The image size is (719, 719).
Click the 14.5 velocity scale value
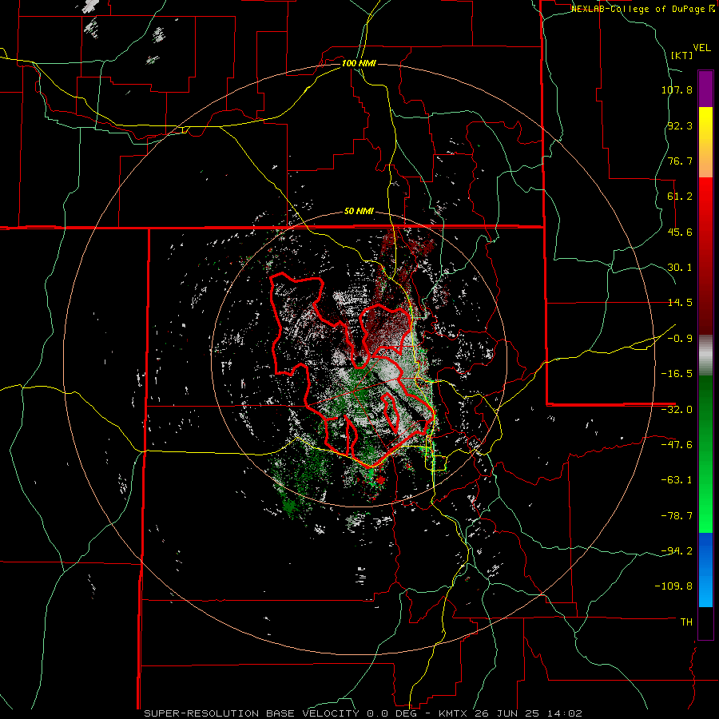pyautogui.click(x=680, y=303)
